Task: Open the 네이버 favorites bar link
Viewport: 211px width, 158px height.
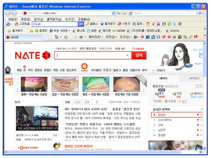Action: point(119,31)
